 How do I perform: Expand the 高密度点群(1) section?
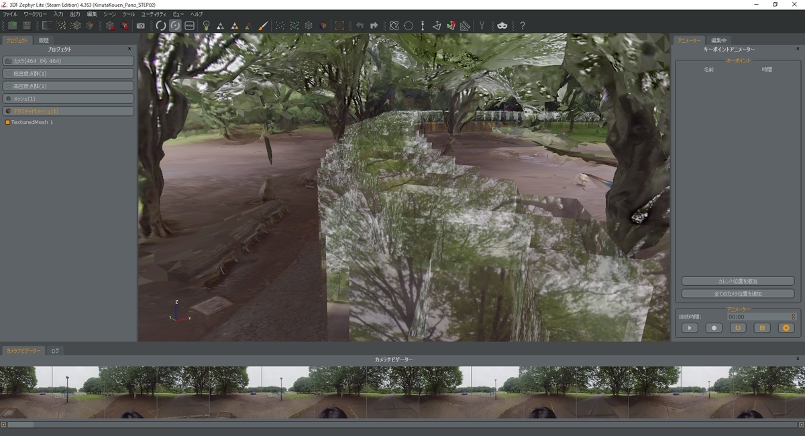68,86
